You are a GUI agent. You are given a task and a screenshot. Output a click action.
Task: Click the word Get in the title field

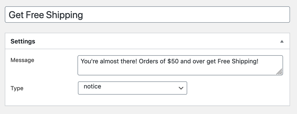[16, 15]
